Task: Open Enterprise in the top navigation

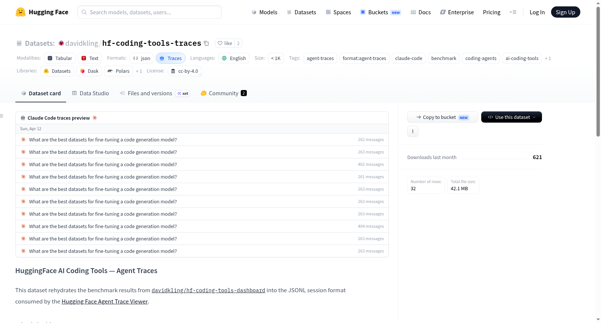Action: click(x=457, y=12)
